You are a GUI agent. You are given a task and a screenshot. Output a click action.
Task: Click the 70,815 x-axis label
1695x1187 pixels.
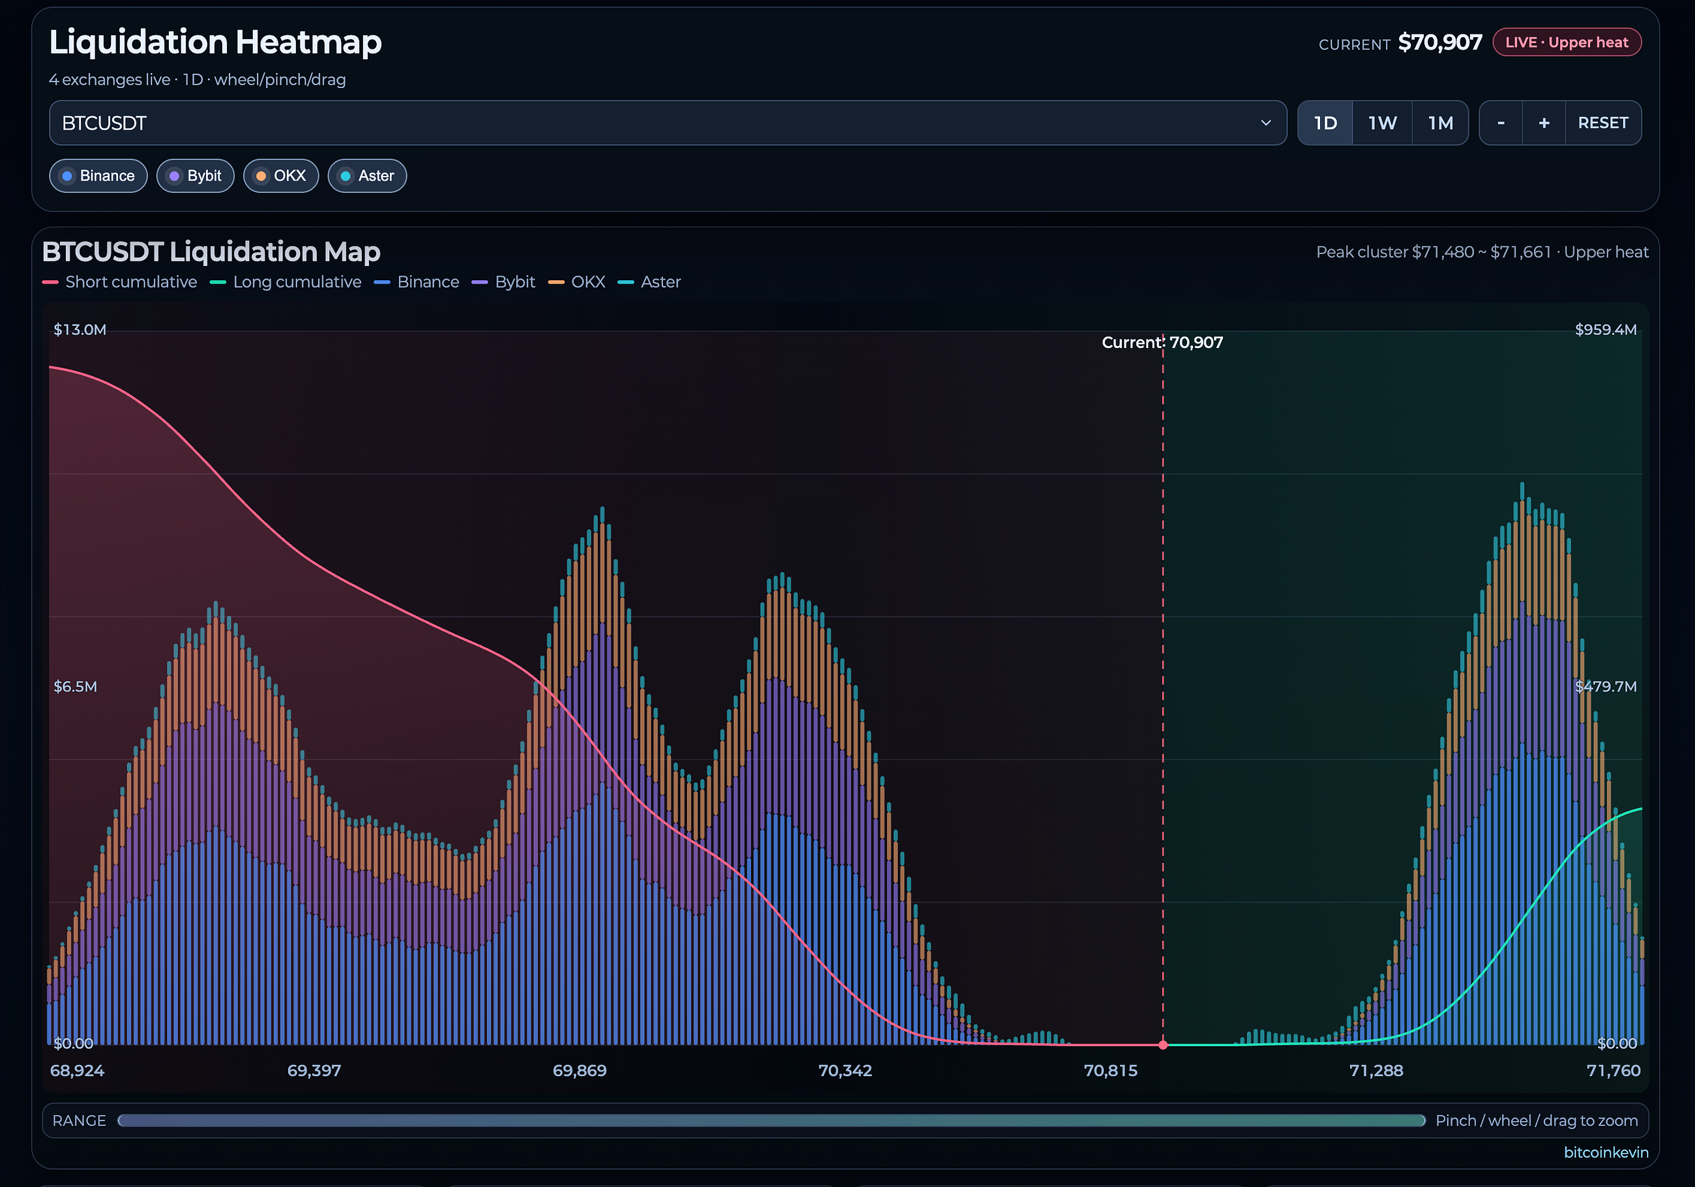pos(1111,1070)
